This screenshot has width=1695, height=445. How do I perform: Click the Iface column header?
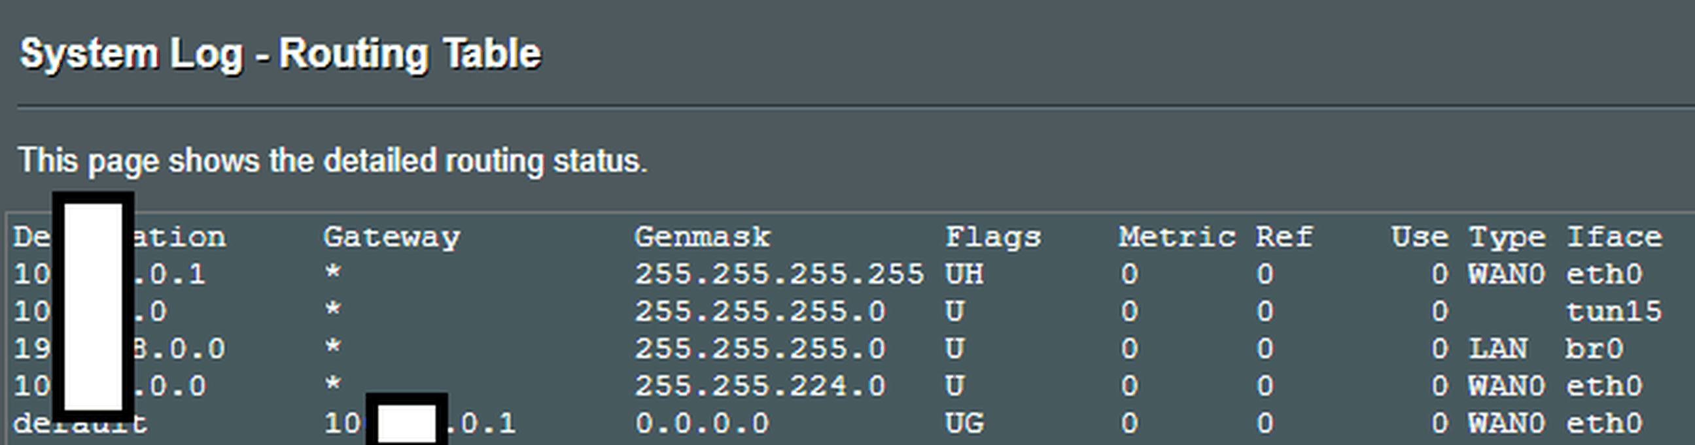1614,237
